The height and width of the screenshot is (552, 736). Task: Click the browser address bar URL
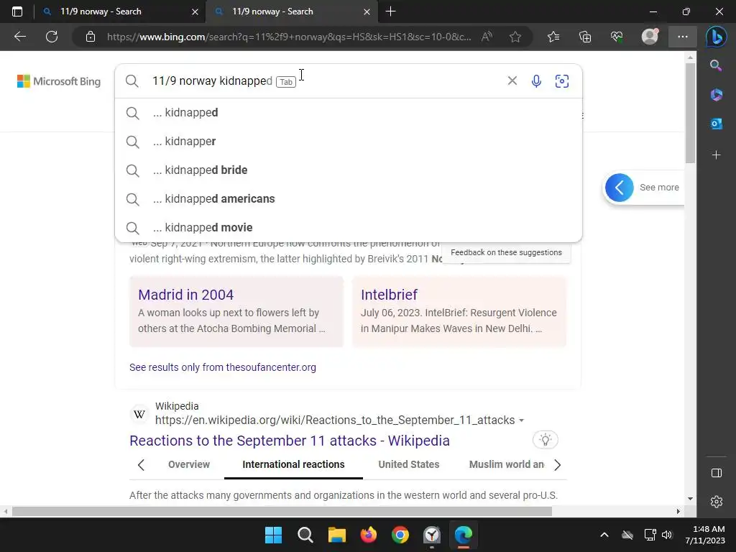coord(289,37)
